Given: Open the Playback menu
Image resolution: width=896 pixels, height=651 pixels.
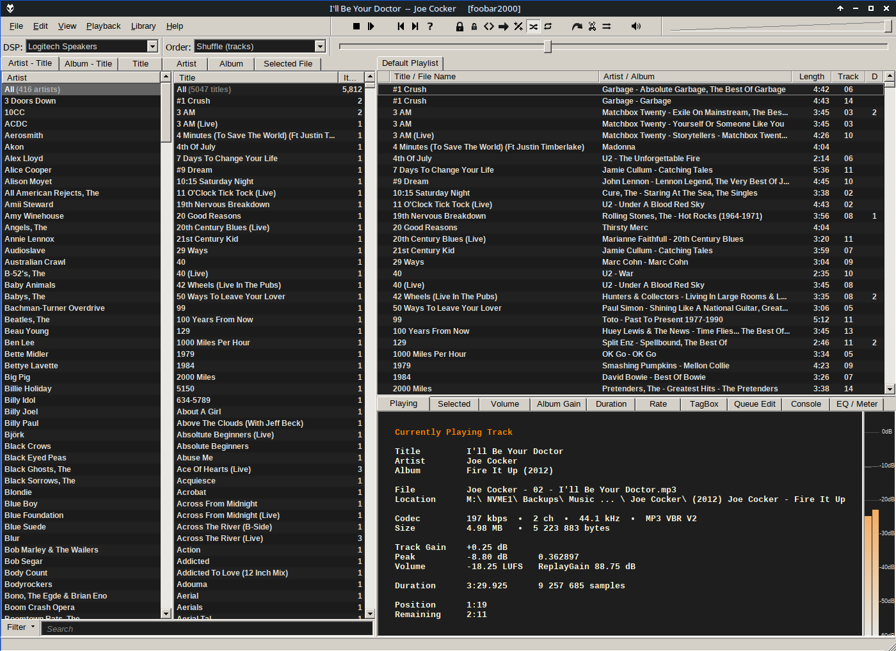Looking at the screenshot, I should click(103, 26).
